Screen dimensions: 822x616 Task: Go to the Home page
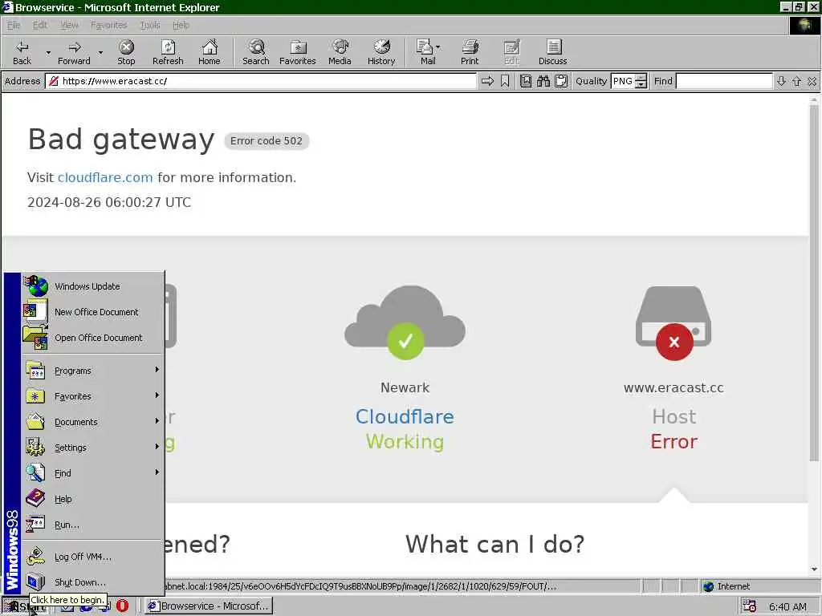[x=210, y=52]
